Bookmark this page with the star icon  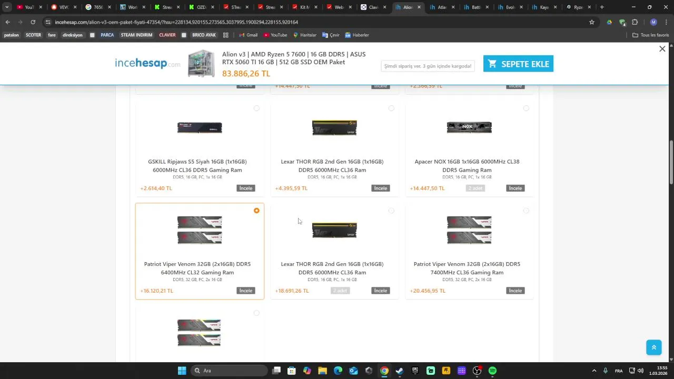592,22
